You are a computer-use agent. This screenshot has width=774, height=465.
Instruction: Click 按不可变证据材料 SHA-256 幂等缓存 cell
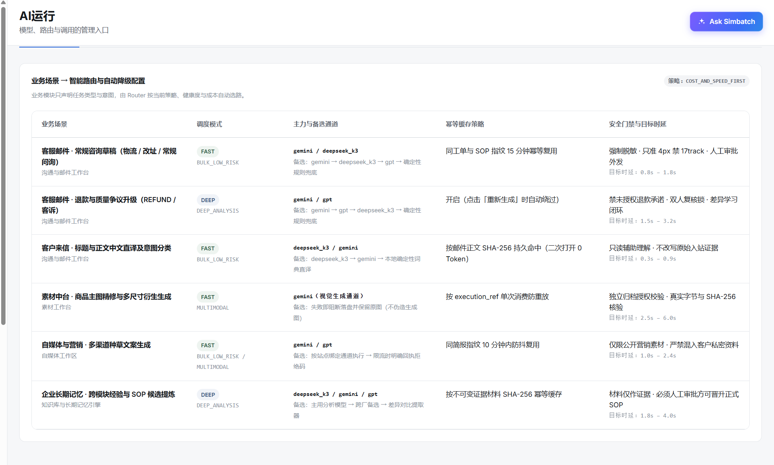504,394
